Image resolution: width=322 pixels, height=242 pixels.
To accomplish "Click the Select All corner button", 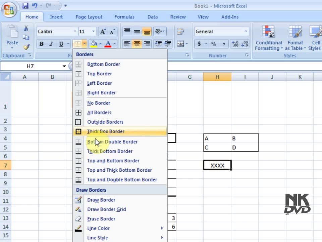I will [6, 77].
